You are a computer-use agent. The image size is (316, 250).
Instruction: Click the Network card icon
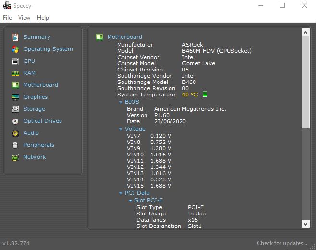click(x=15, y=157)
